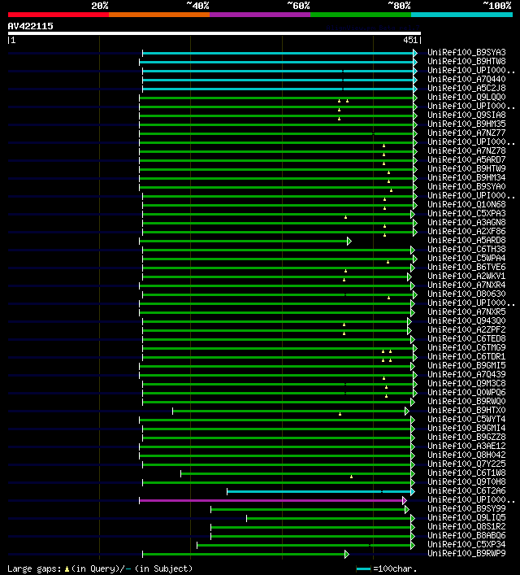Click the yellow gap marker under the B9HTX0 bar
Viewport: 520px width, 575px height.
(x=340, y=414)
